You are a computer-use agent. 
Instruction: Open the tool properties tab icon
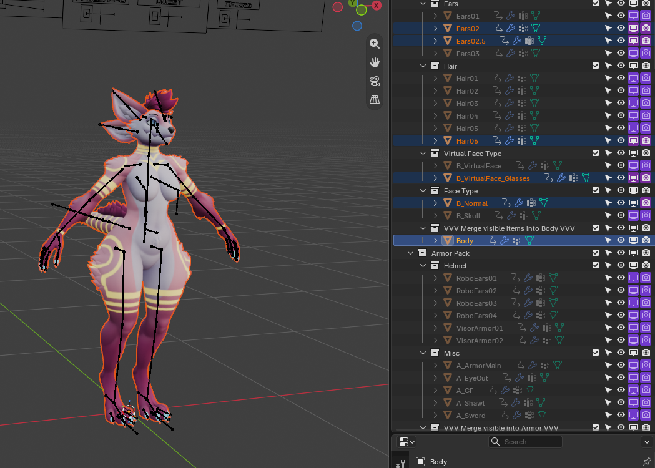tap(401, 463)
